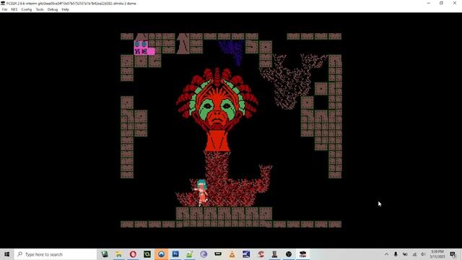Click the microphone tray icon
Viewport: 462px width, 260px height.
tap(396, 254)
